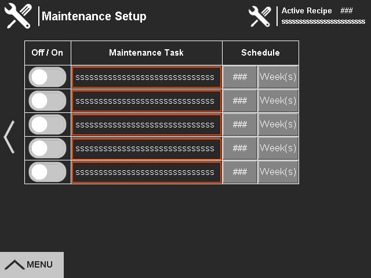
Task: Edit the third maintenance task name field
Action: tap(146, 125)
